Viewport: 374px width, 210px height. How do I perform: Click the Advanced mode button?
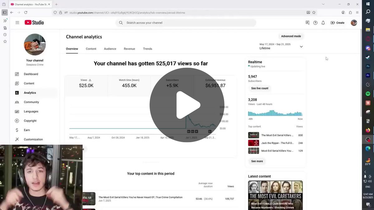pyautogui.click(x=291, y=36)
